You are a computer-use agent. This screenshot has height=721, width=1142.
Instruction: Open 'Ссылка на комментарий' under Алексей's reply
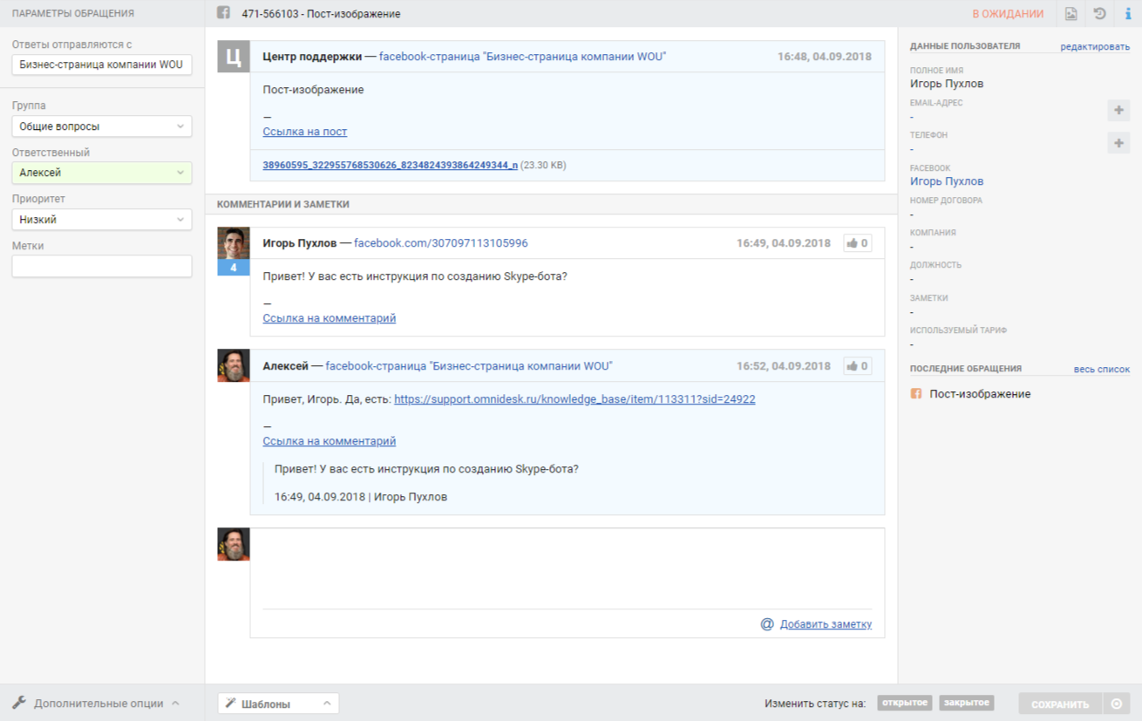tap(330, 441)
